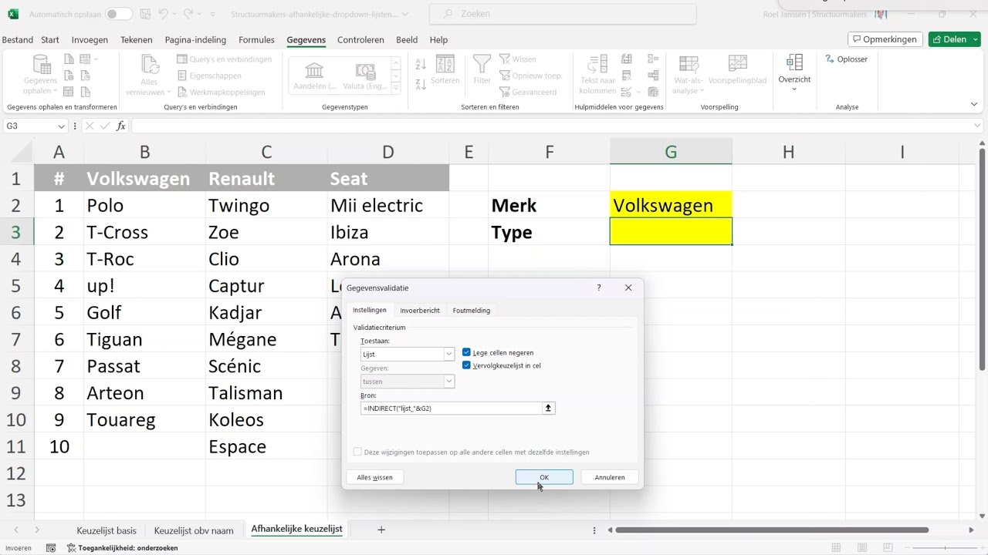
Task: Switch to the Formules ribbon tab
Action: point(256,40)
